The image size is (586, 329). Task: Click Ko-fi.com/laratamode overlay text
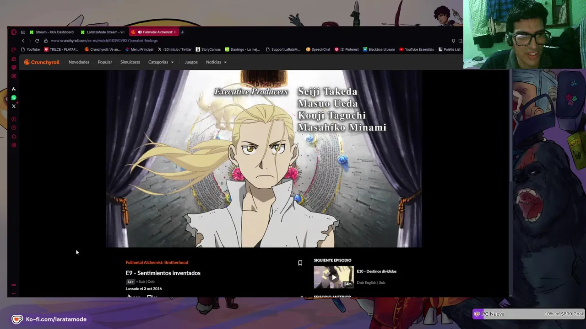point(56,319)
